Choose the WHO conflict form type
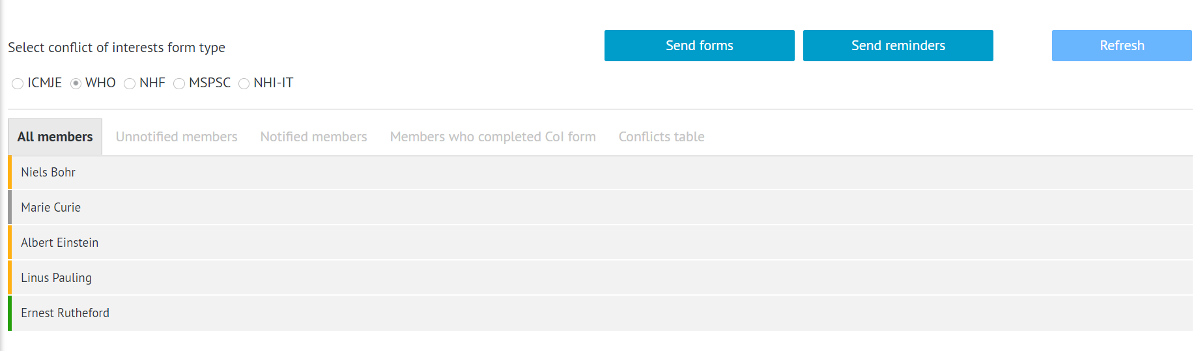1196x351 pixels. pos(76,83)
